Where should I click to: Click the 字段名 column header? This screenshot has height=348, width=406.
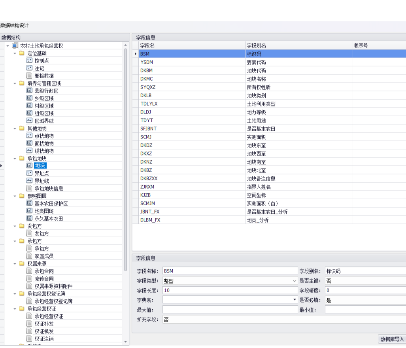[x=192, y=45]
